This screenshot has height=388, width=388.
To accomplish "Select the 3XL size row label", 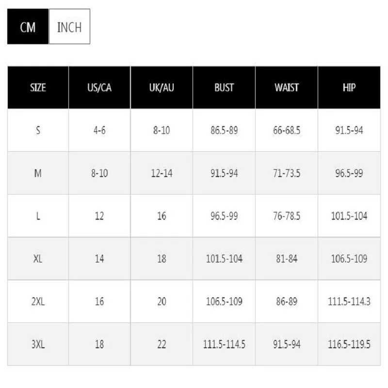I will 38,344.
